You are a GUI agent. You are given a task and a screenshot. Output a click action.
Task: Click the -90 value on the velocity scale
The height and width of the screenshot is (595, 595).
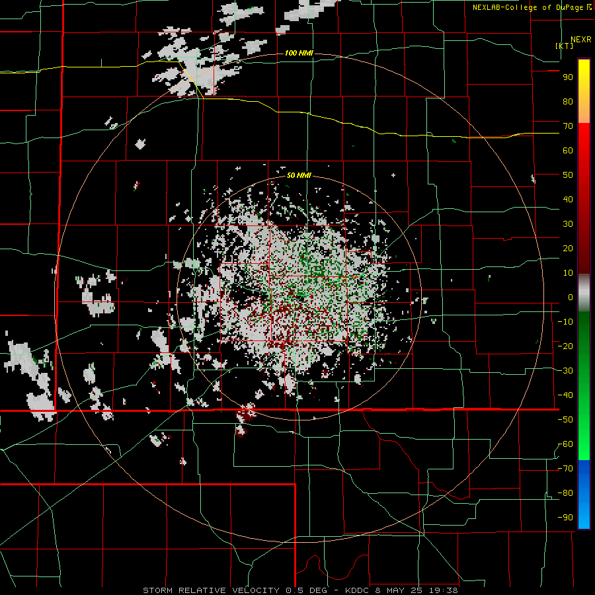[x=565, y=518]
